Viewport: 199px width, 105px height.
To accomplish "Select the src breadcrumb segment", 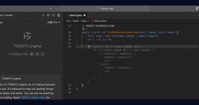I will [68, 21].
